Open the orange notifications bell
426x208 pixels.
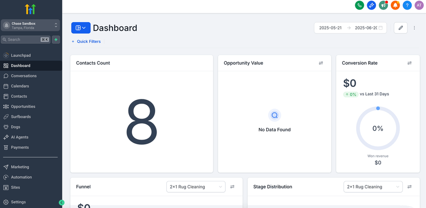click(395, 5)
